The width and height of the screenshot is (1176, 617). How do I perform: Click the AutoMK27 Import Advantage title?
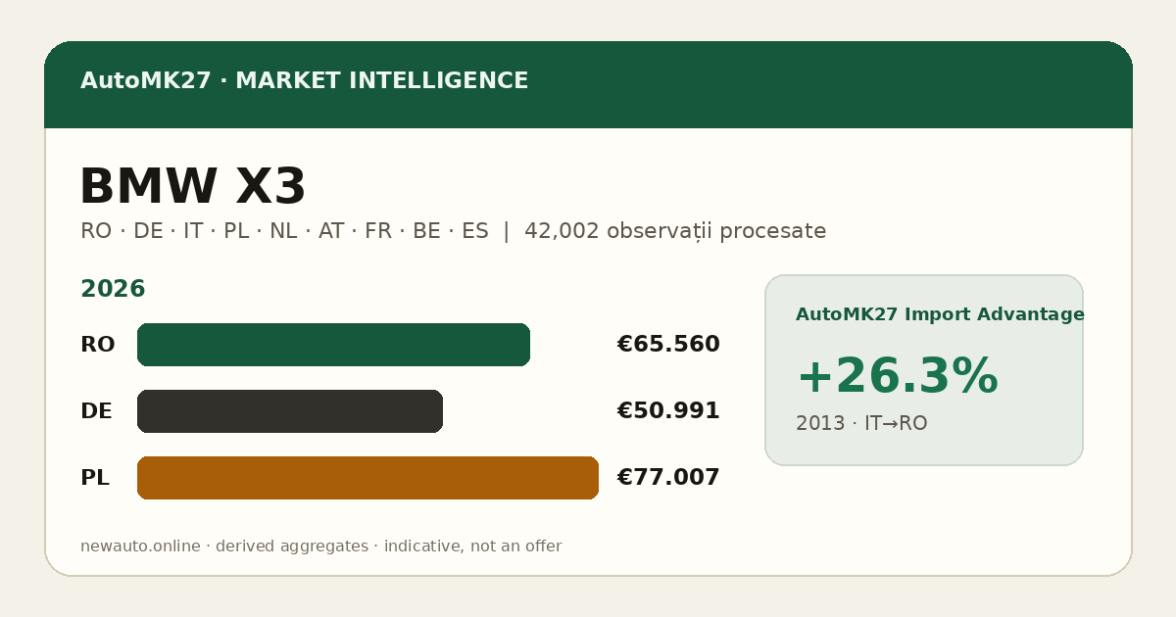(x=940, y=314)
